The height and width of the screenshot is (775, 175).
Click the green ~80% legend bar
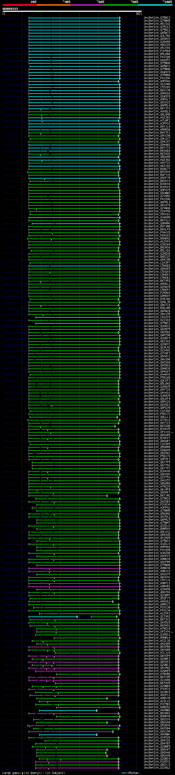pyautogui.click(x=121, y=5)
